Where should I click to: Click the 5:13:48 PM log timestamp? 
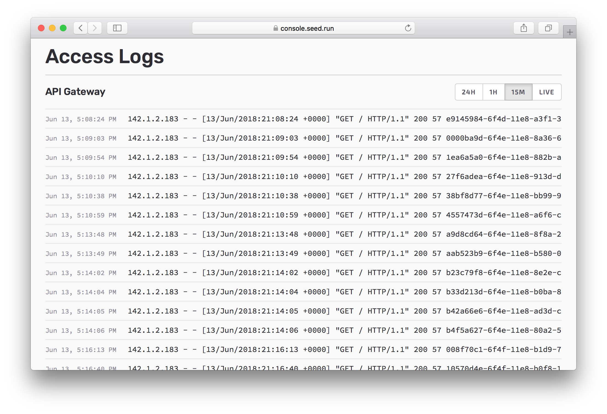pos(81,234)
